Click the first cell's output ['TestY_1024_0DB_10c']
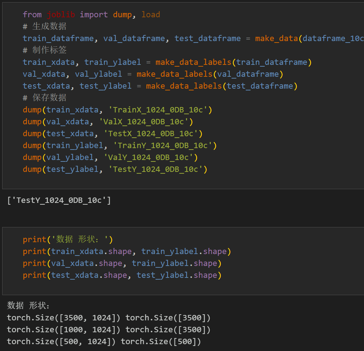Viewport: 364px width, 351px height. [x=59, y=200]
